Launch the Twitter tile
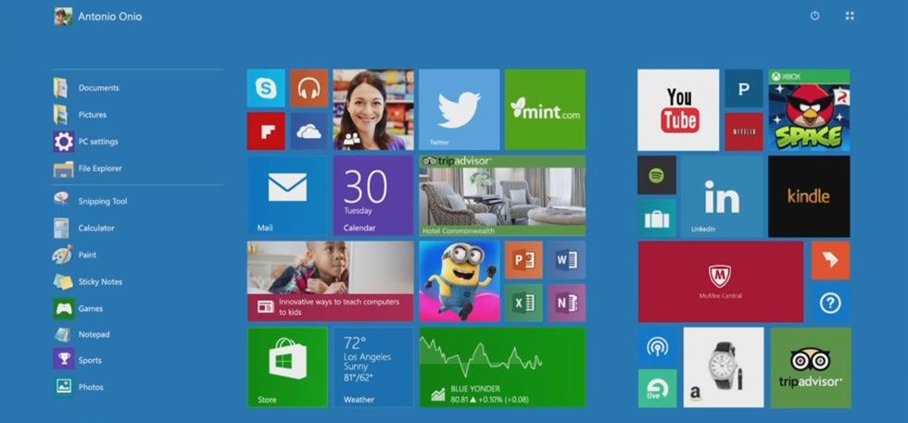This screenshot has width=908, height=423. 459,109
